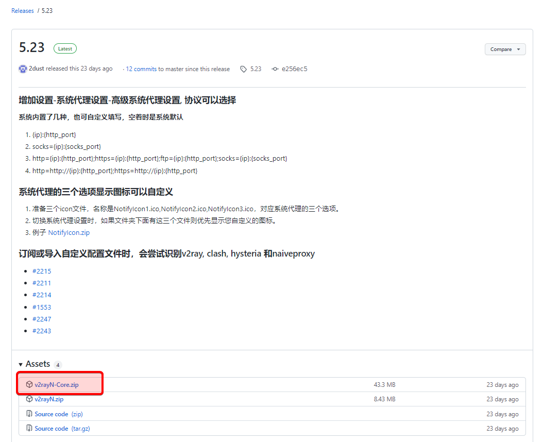Open issue #1553
Screen dimensions: 543x442
click(42, 307)
